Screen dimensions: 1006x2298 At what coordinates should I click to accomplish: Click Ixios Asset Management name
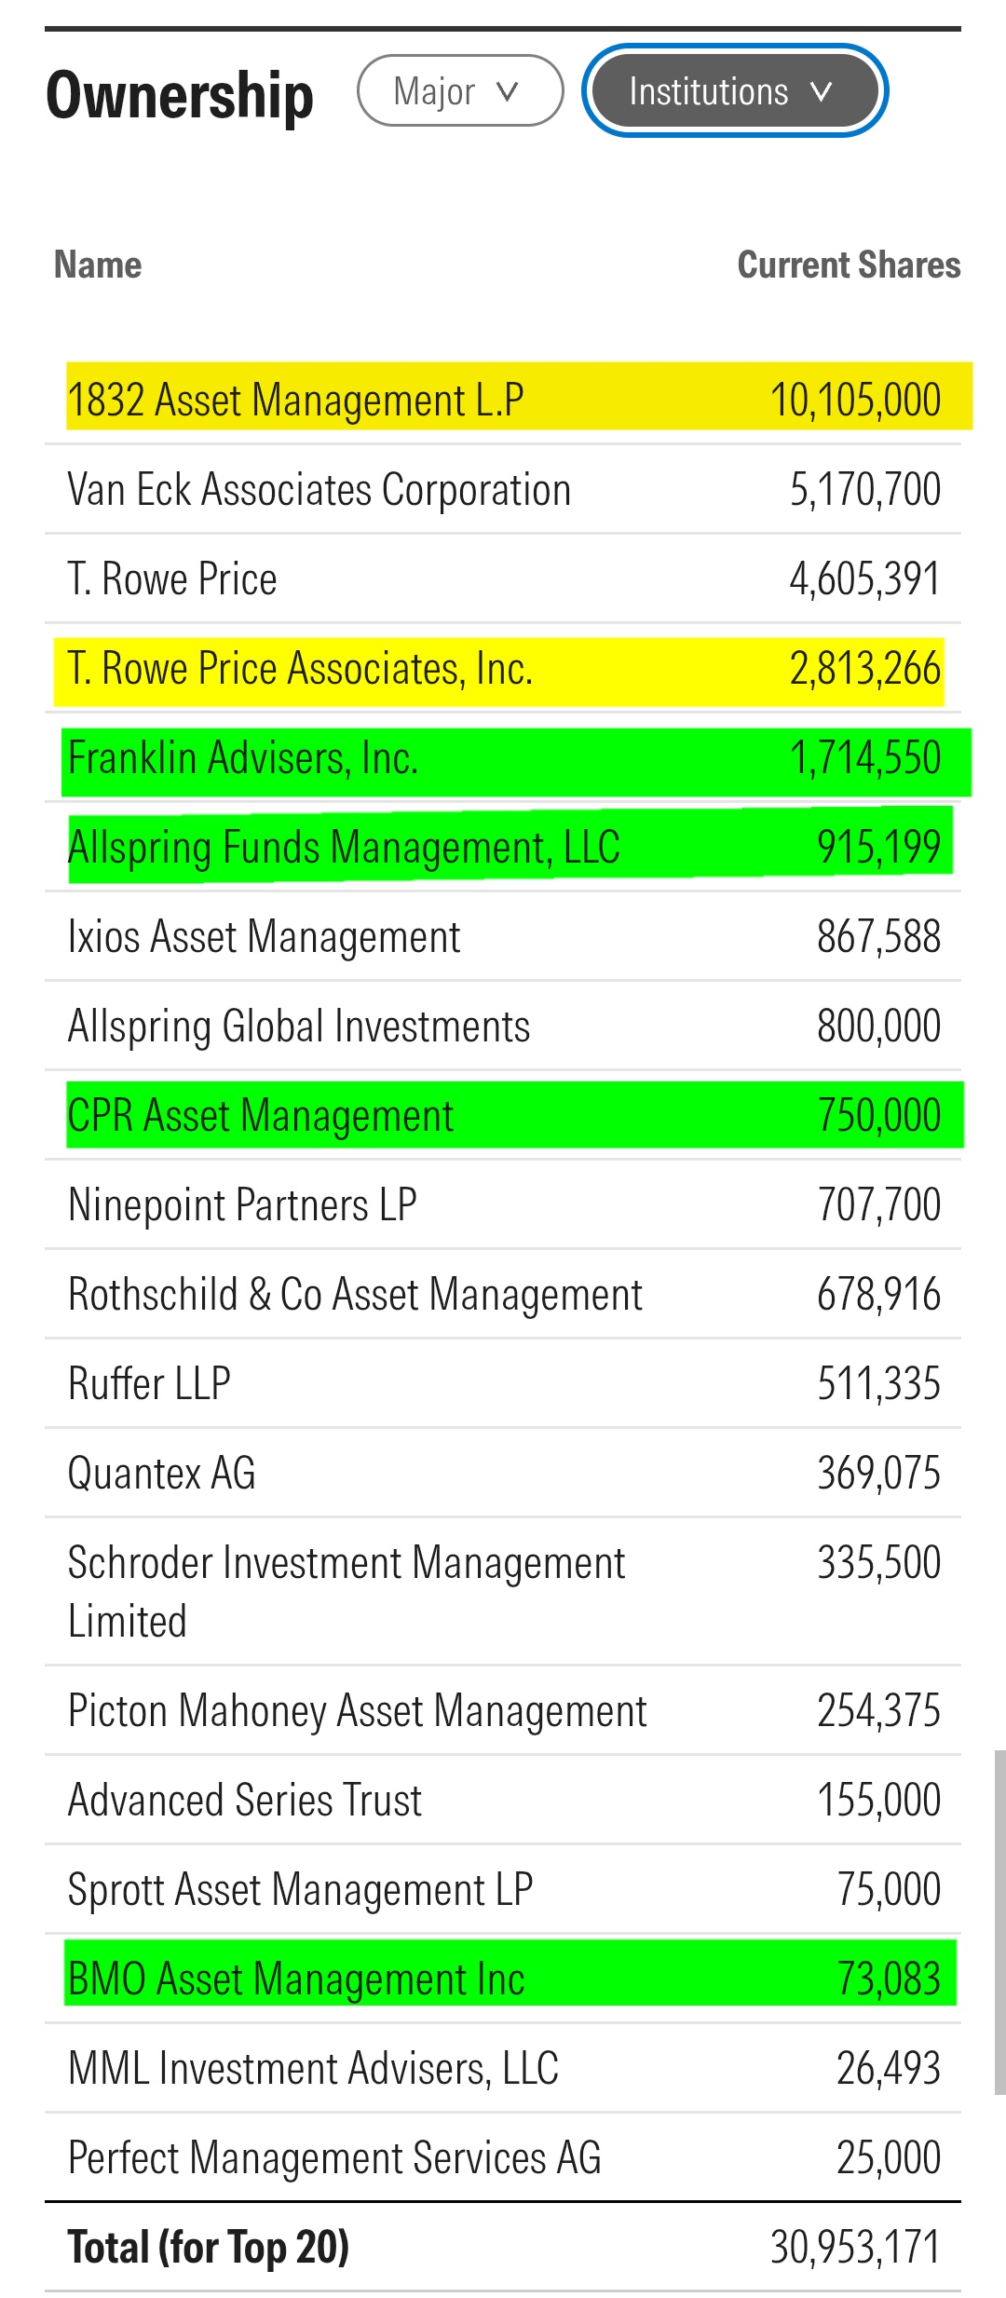pos(265,937)
